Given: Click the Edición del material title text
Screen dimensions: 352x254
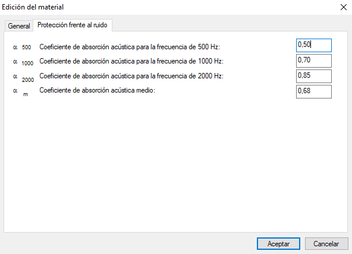Looking at the screenshot, I should click(x=33, y=7).
